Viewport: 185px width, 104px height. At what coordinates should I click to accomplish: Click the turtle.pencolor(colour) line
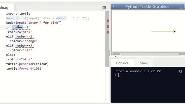coord(27,64)
